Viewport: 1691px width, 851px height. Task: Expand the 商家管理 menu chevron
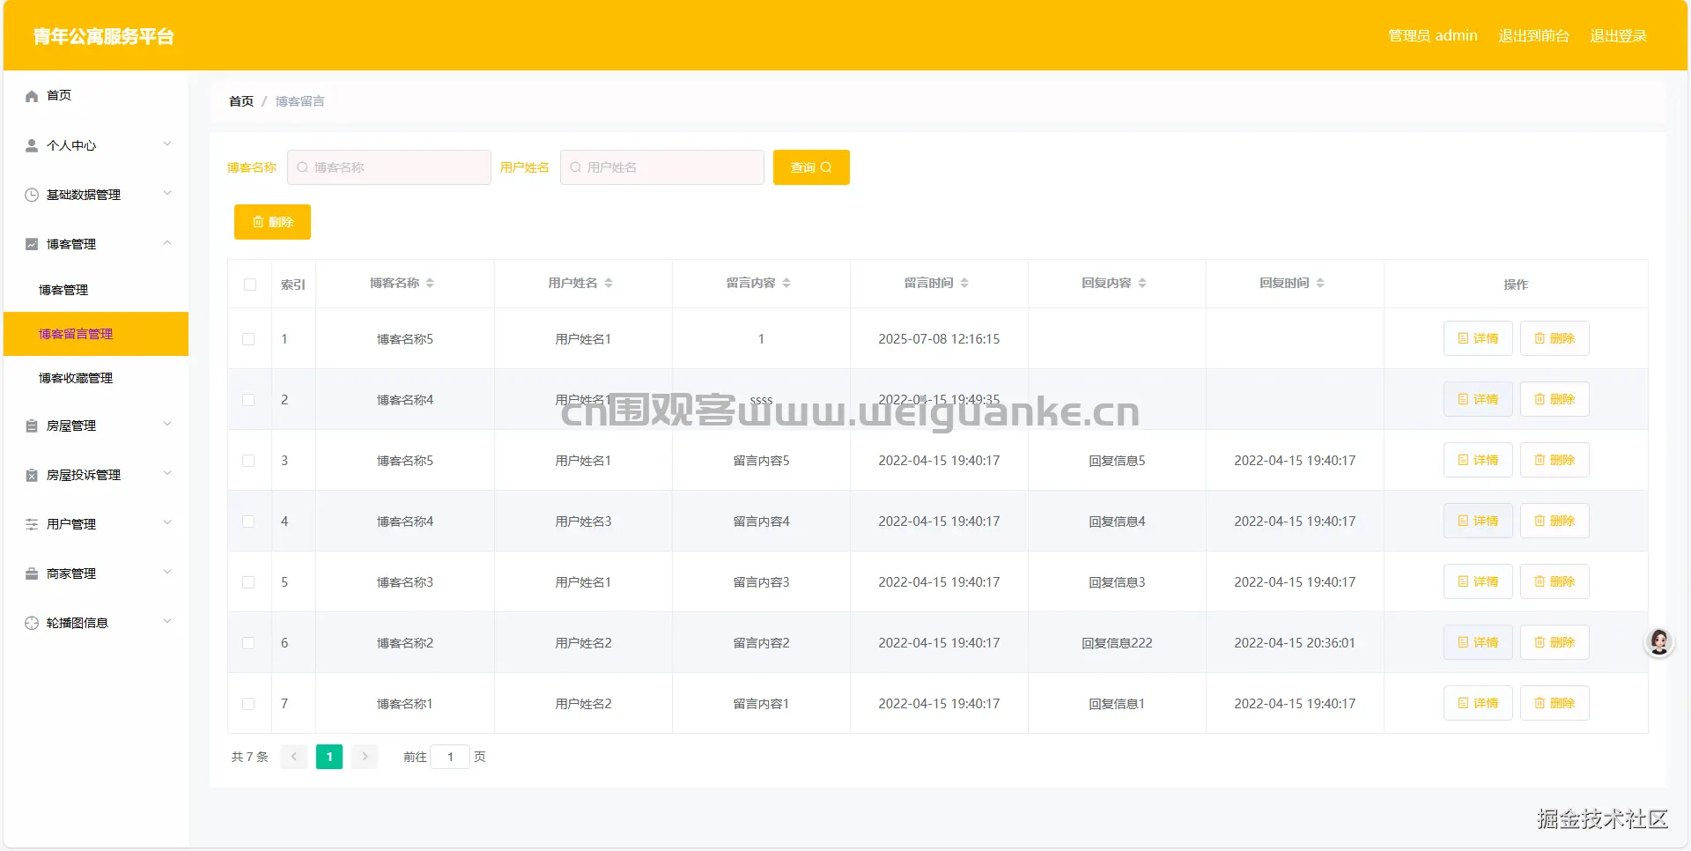point(167,573)
